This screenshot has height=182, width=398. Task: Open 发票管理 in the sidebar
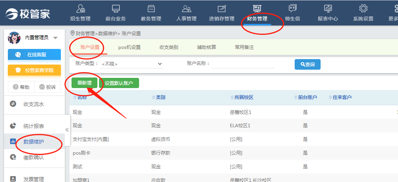coord(34,179)
